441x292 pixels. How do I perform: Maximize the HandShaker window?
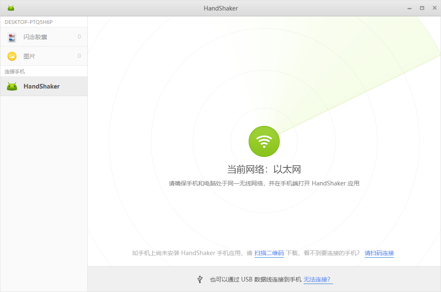click(422, 8)
